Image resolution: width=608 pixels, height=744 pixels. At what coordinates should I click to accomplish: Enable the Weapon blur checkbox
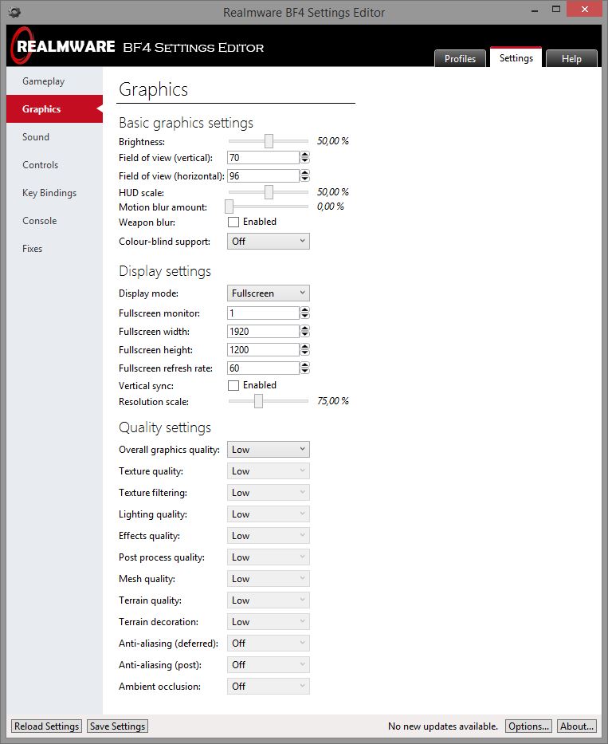(233, 222)
